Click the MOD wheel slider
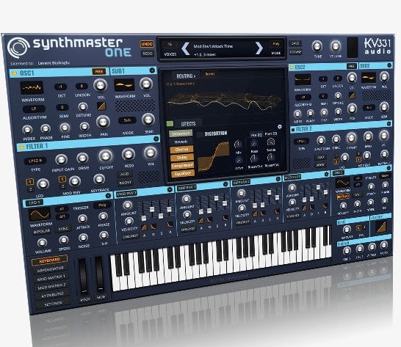The width and height of the screenshot is (401, 347). [99, 274]
